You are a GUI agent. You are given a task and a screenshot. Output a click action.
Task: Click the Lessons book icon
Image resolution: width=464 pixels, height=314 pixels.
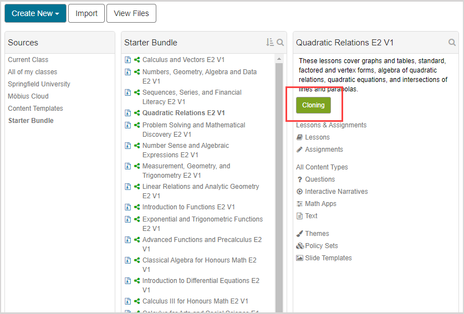click(x=300, y=137)
